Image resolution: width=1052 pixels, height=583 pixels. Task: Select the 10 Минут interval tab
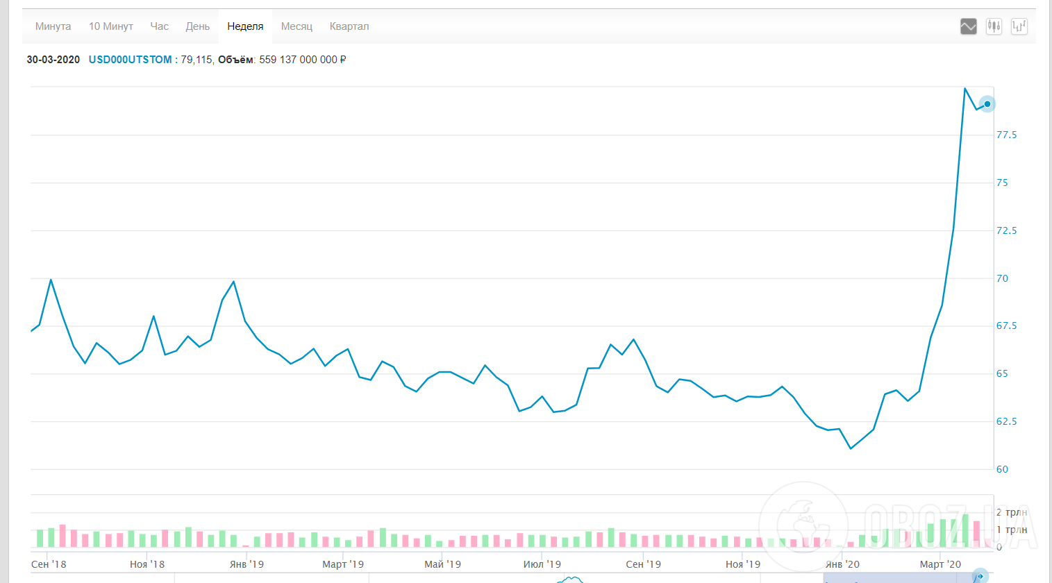click(x=111, y=26)
